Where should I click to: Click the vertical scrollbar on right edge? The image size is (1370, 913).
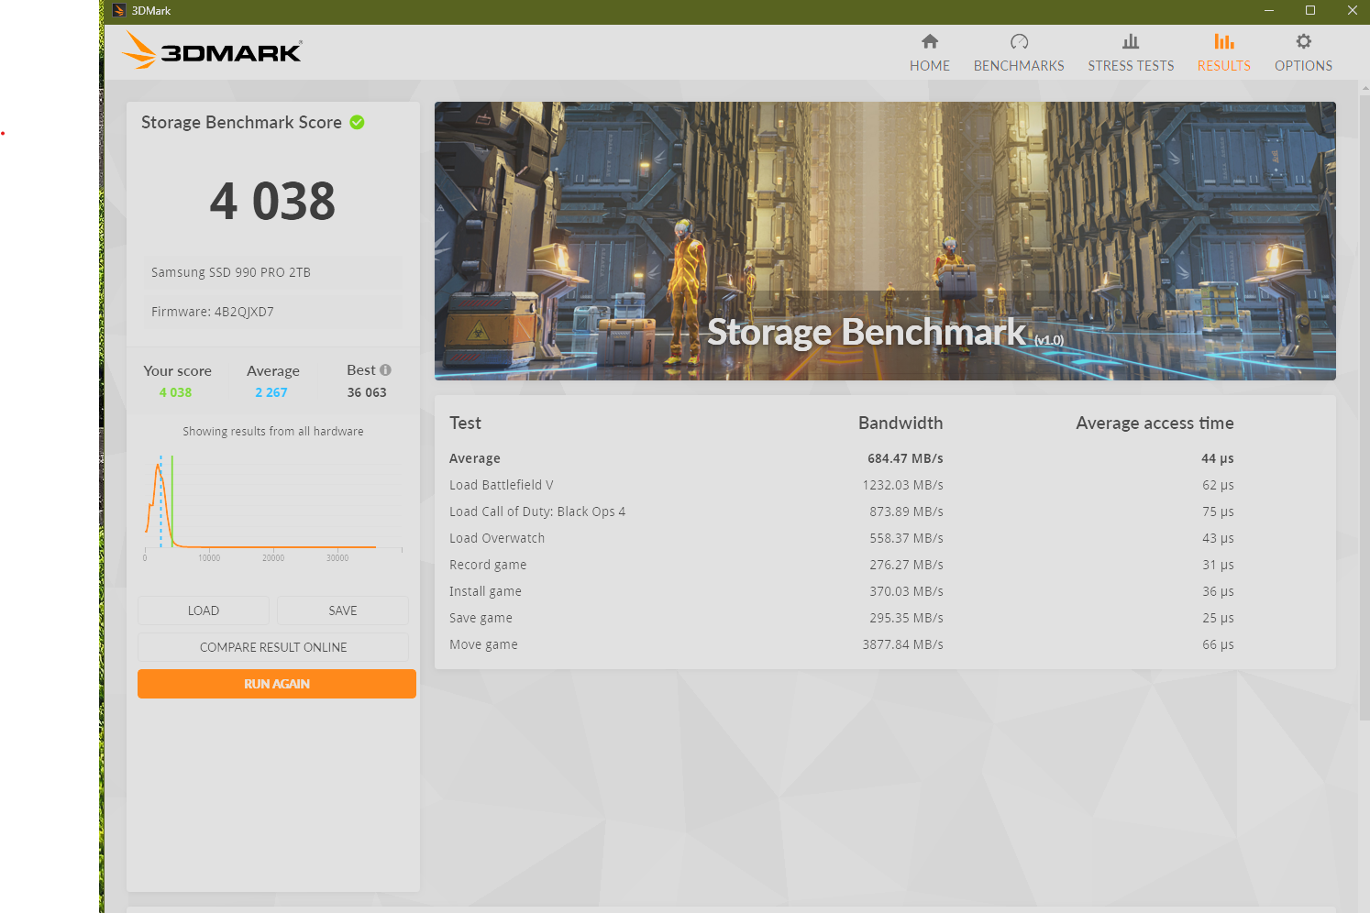[1364, 403]
